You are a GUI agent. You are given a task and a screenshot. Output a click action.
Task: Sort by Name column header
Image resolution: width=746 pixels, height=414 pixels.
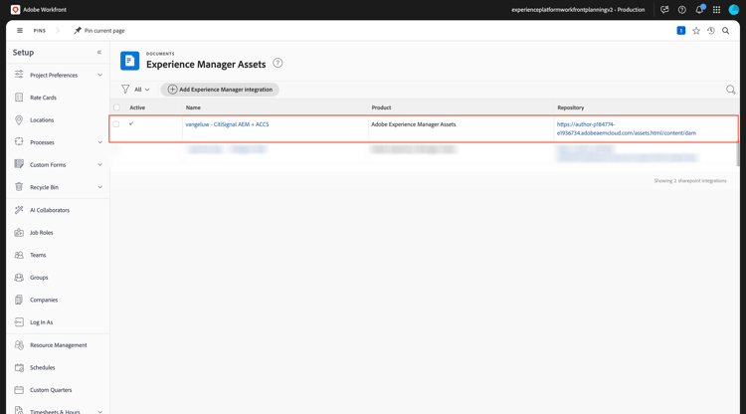point(193,107)
